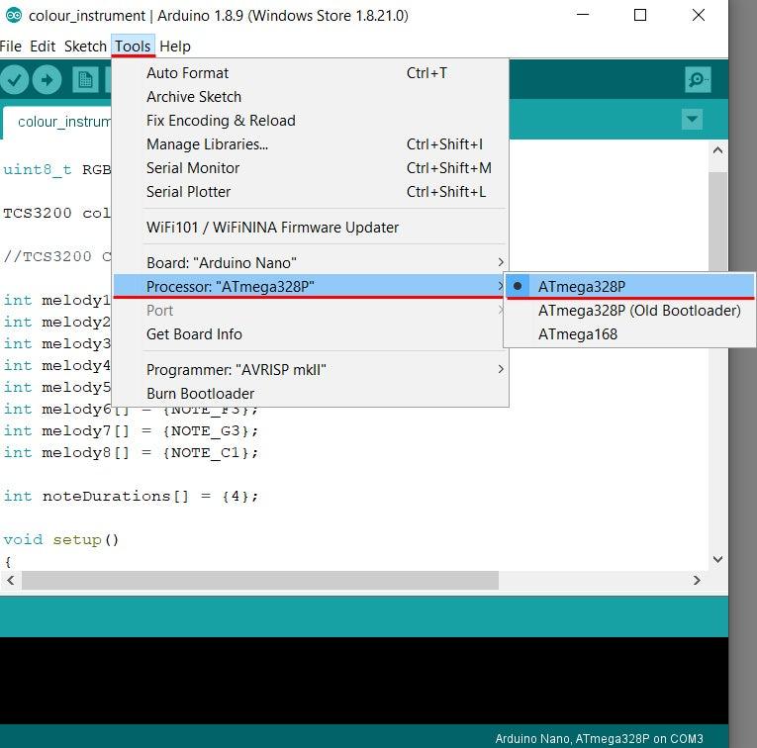Click the "int melody8[] = {NOTE_C1};" line
Image resolution: width=757 pixels, height=748 pixels.
[x=131, y=452]
